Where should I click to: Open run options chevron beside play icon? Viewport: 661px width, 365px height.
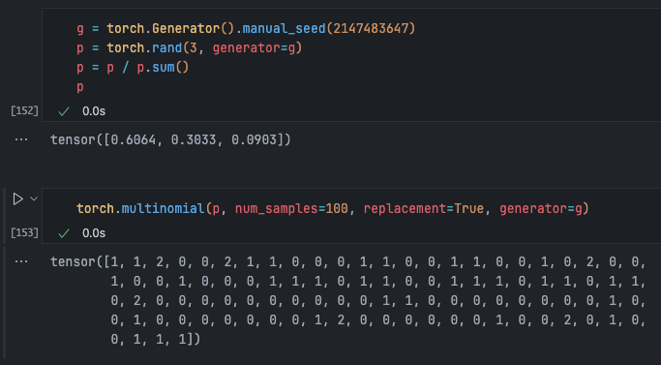point(34,198)
